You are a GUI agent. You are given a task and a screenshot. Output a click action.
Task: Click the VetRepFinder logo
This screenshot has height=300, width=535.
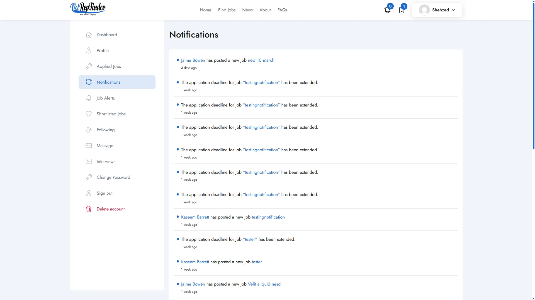click(88, 9)
